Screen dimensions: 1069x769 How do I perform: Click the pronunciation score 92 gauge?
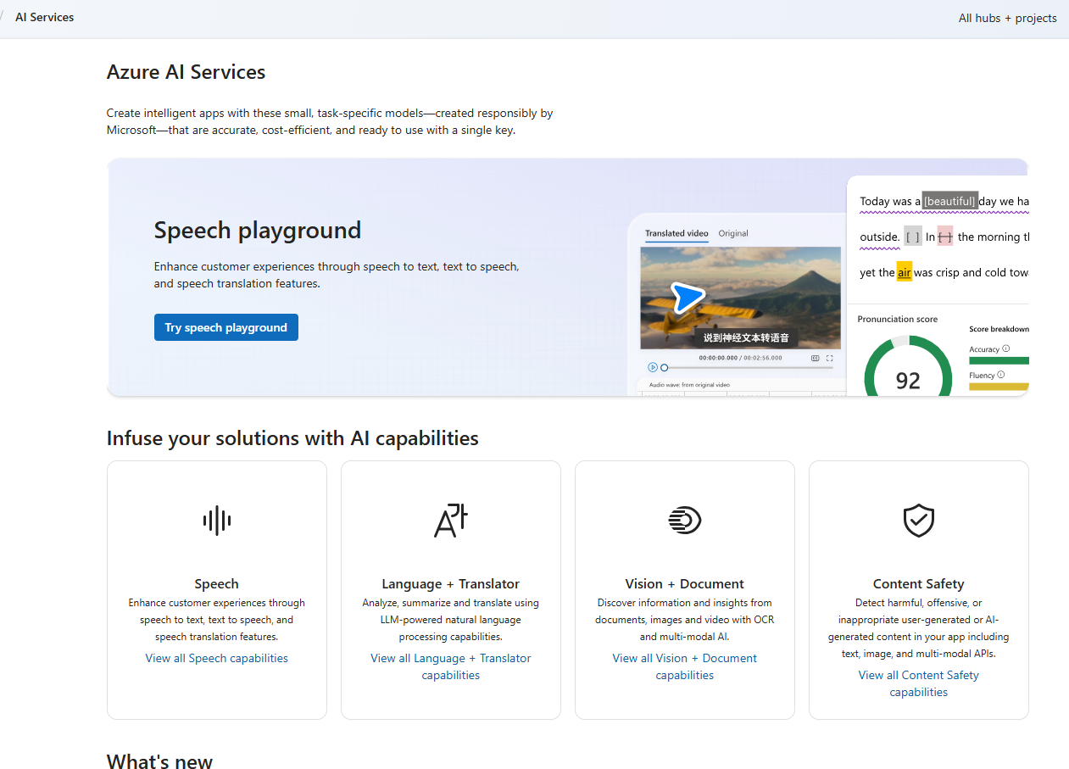(x=908, y=367)
